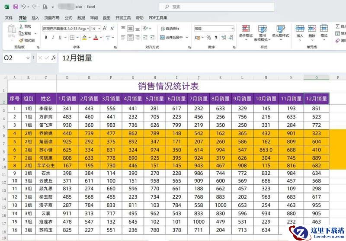Select column D header
Viewport: 346px width, 241px height.
67,77
